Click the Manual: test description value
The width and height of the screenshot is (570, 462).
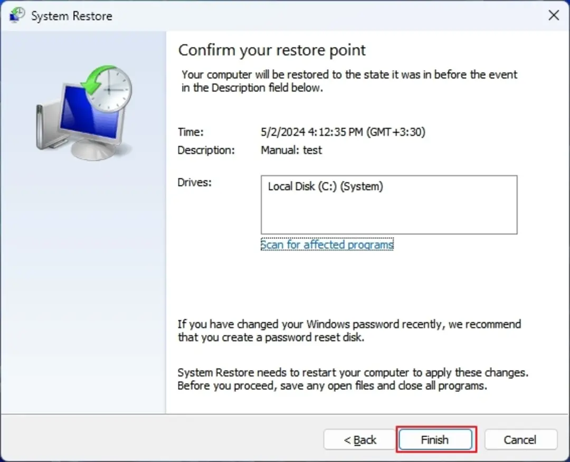point(291,150)
